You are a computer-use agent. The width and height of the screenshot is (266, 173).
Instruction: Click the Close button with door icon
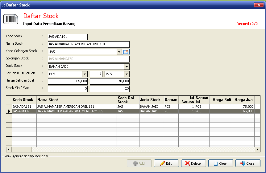click(x=248, y=163)
